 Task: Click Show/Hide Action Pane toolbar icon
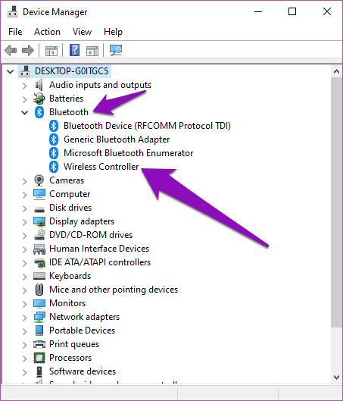(92, 51)
